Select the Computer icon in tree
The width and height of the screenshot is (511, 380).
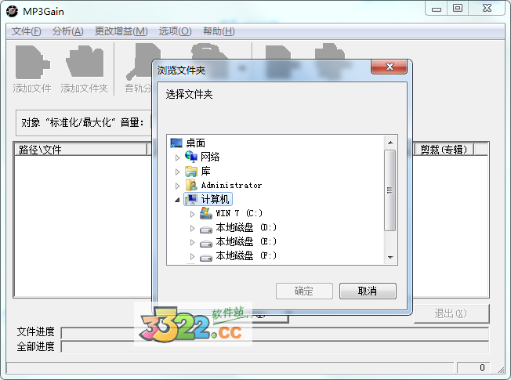coord(191,199)
